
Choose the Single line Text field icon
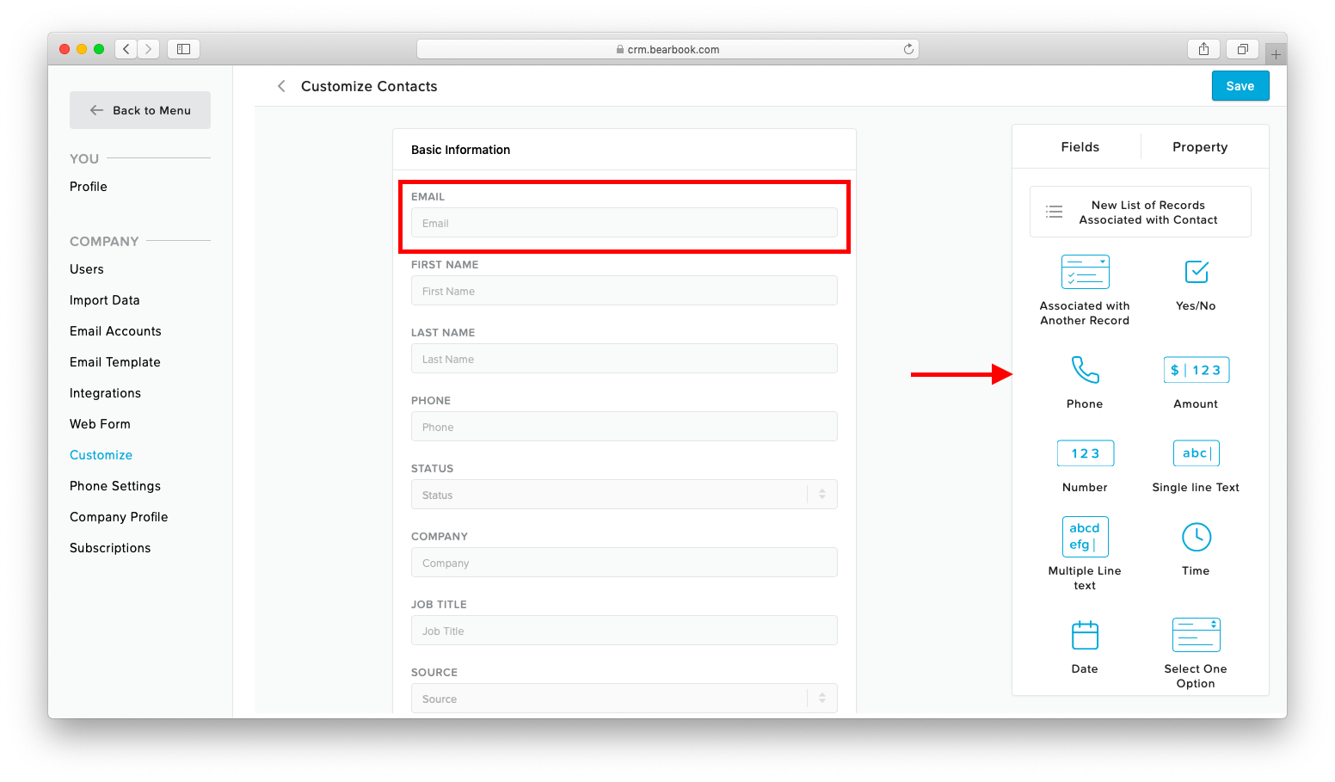(x=1197, y=453)
